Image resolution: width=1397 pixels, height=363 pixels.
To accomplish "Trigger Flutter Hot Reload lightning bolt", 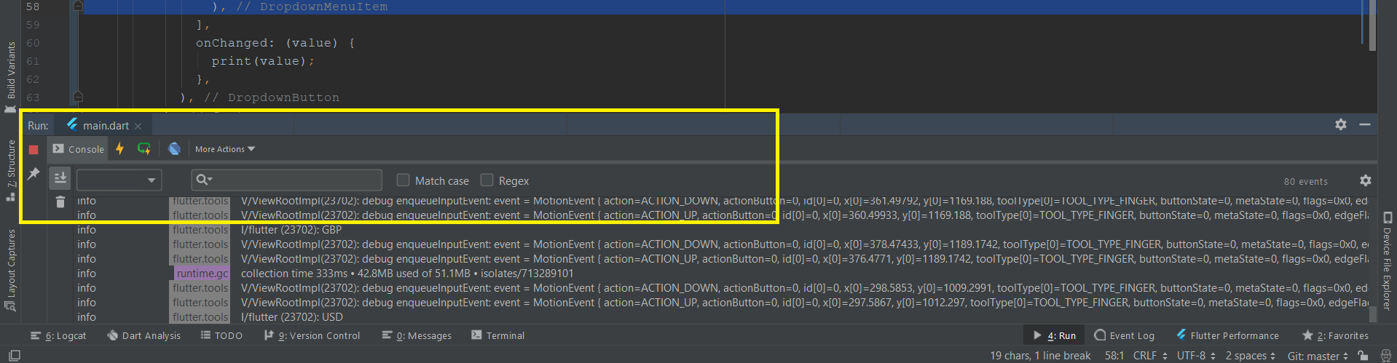I will [120, 148].
